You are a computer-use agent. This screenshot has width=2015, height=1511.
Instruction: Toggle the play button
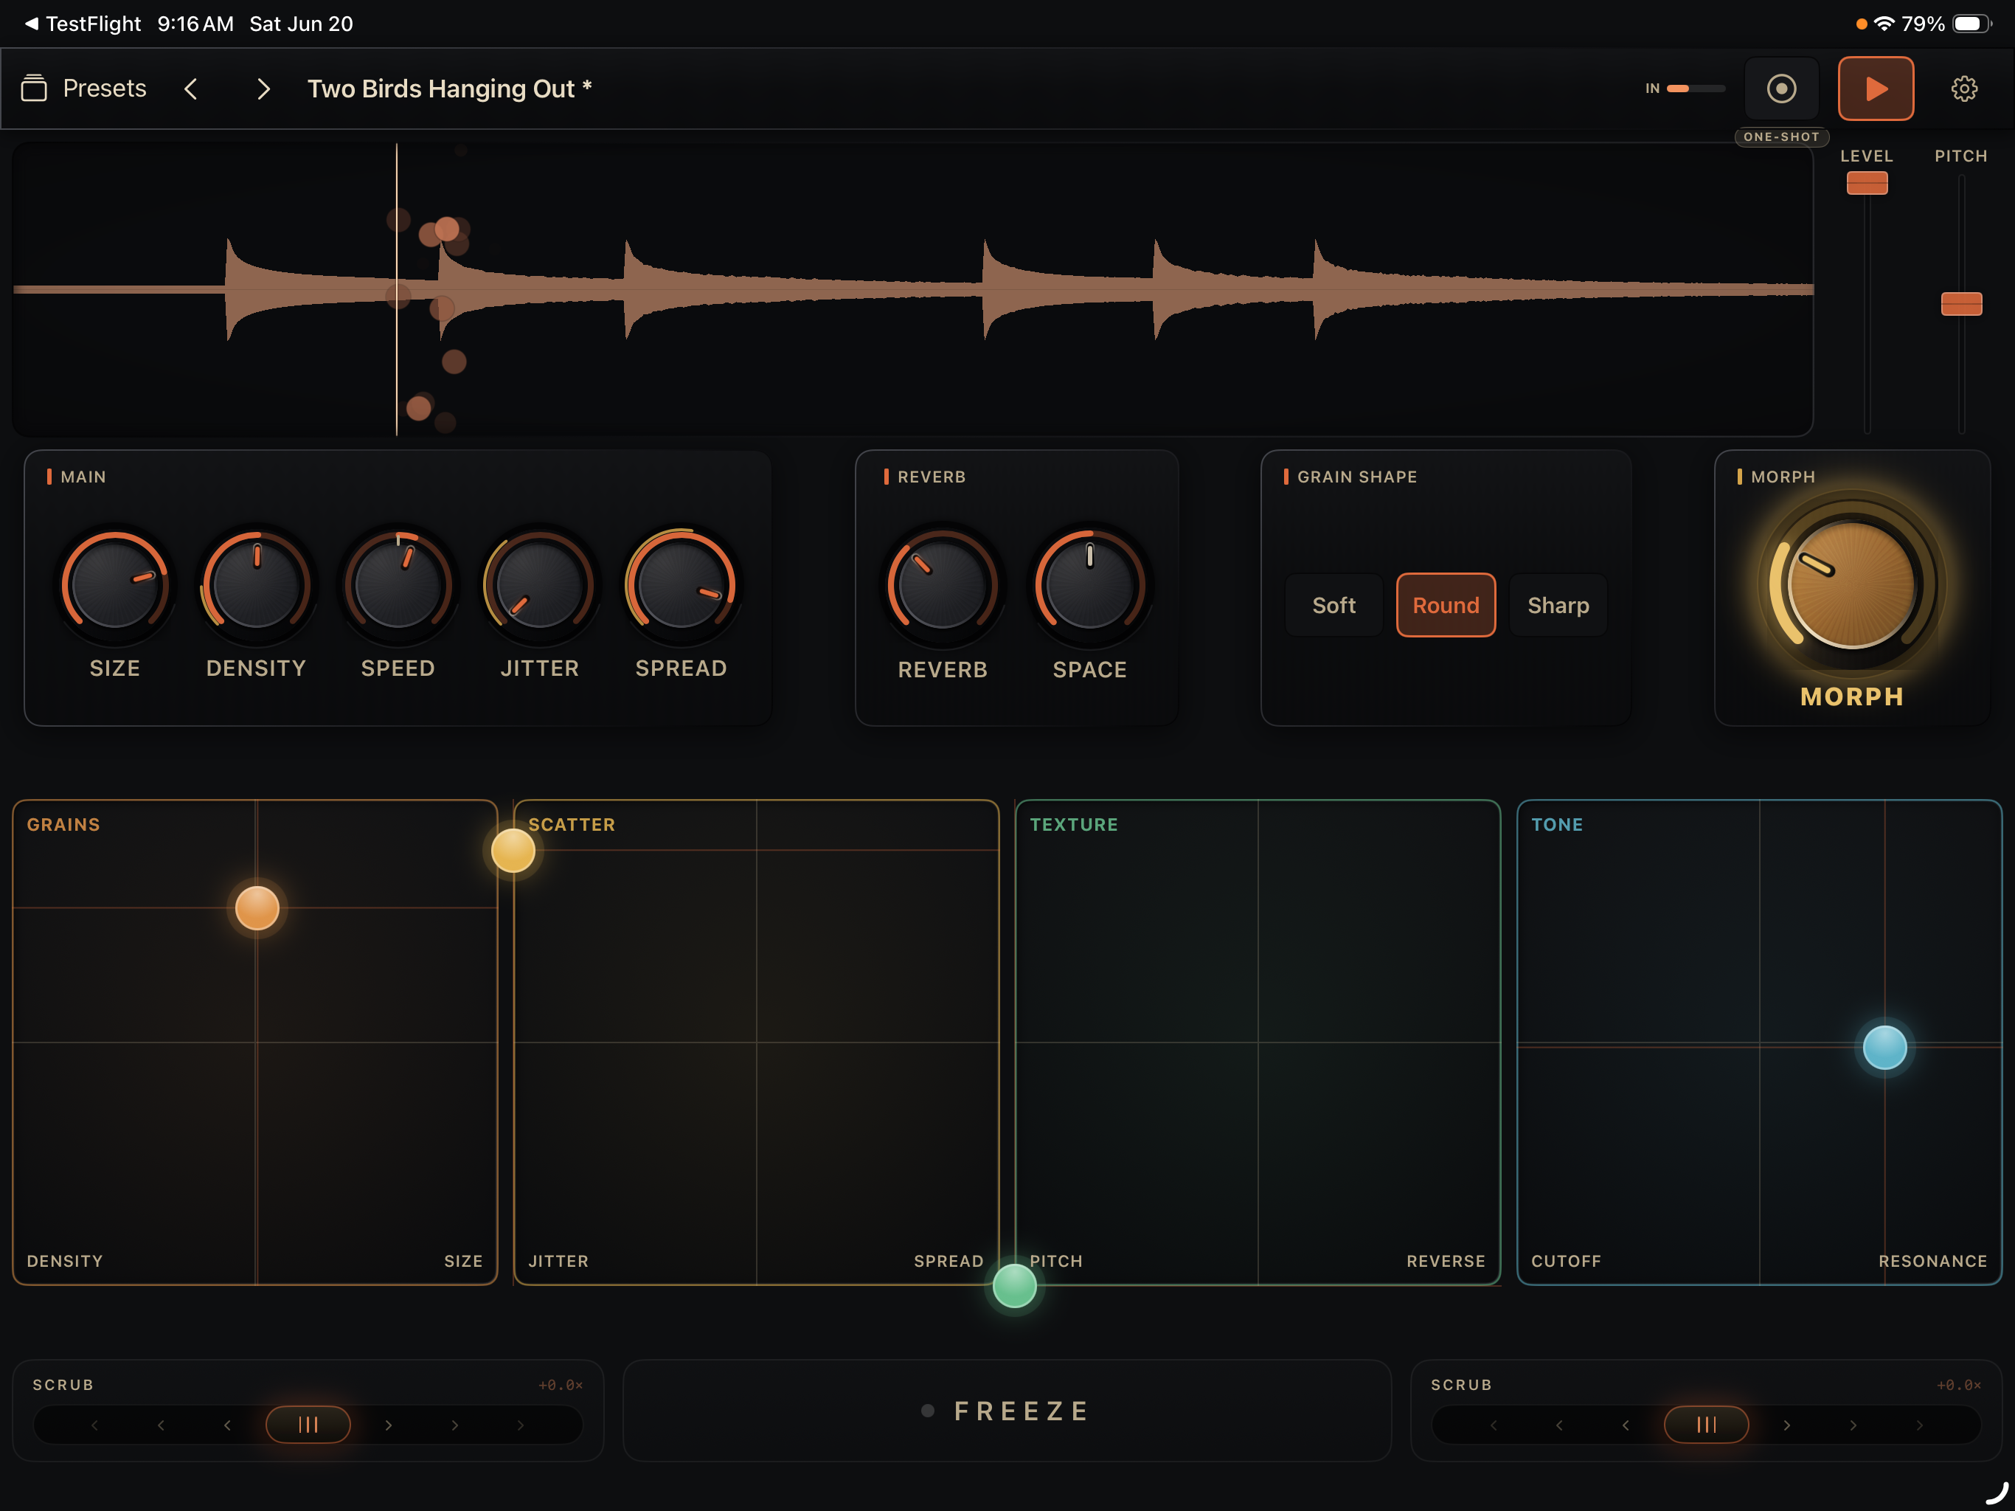[1876, 89]
